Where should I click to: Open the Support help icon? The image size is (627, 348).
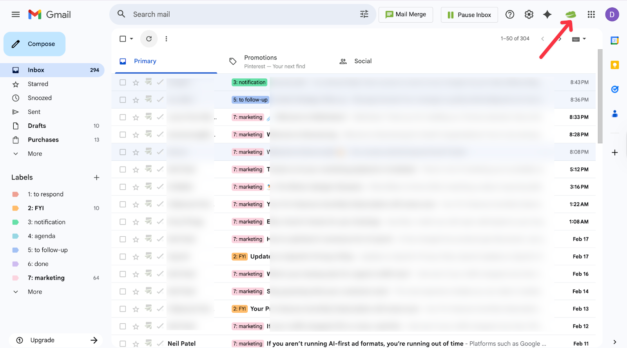(510, 14)
